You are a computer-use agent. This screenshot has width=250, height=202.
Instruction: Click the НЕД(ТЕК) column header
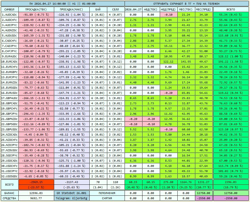click(x=151, y=9)
